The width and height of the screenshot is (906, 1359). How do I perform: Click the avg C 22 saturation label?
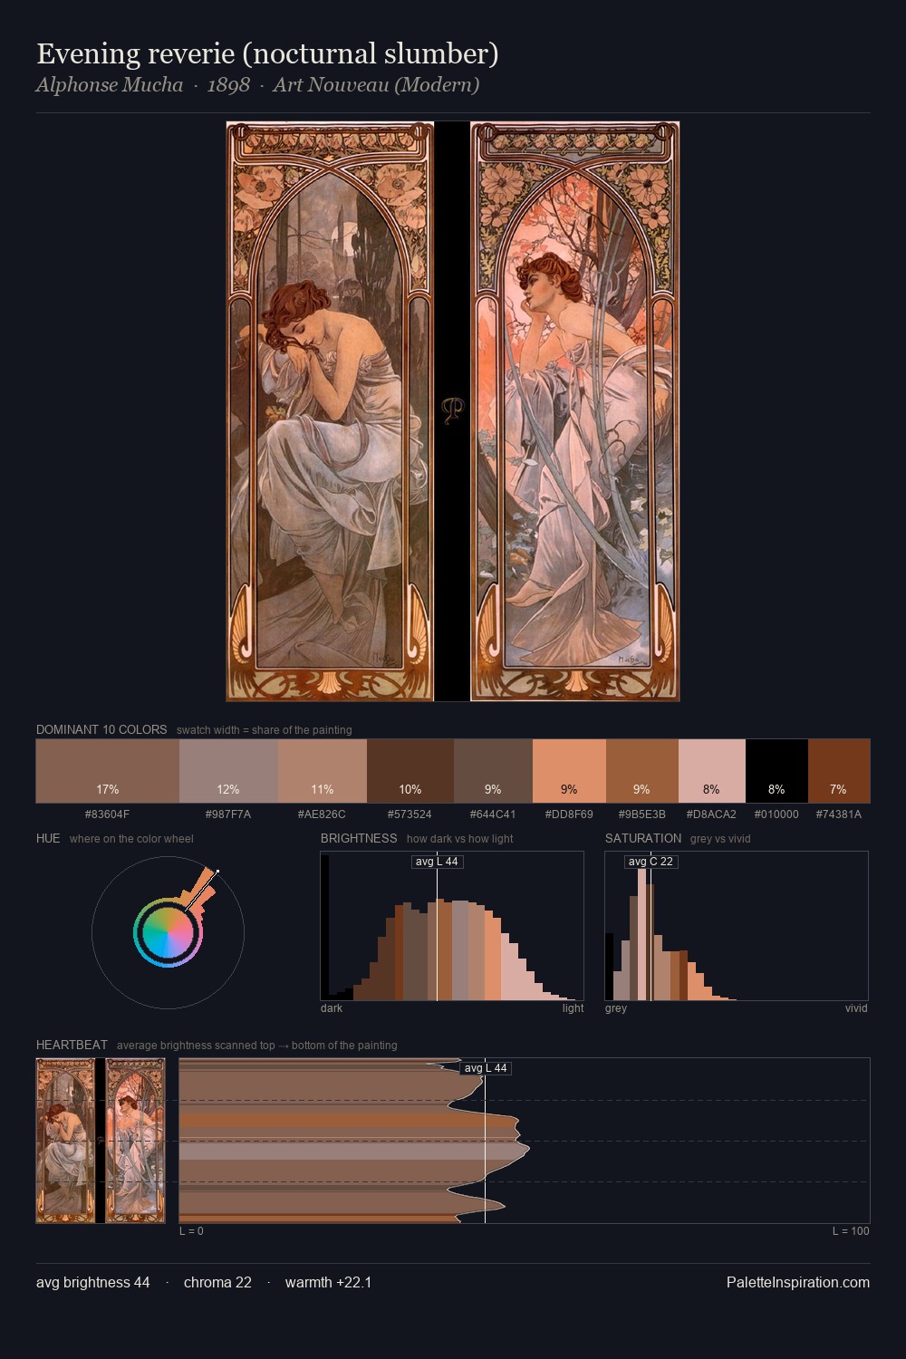click(x=651, y=862)
